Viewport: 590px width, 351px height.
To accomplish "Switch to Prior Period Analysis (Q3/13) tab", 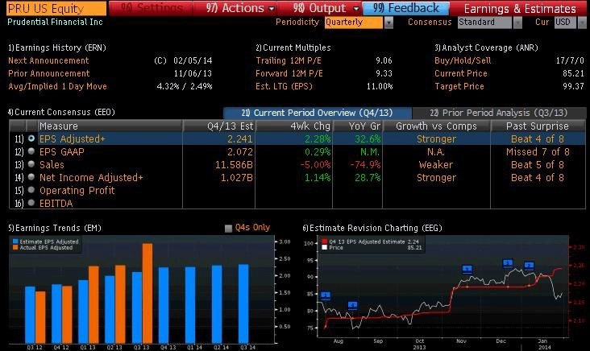I will point(499,113).
